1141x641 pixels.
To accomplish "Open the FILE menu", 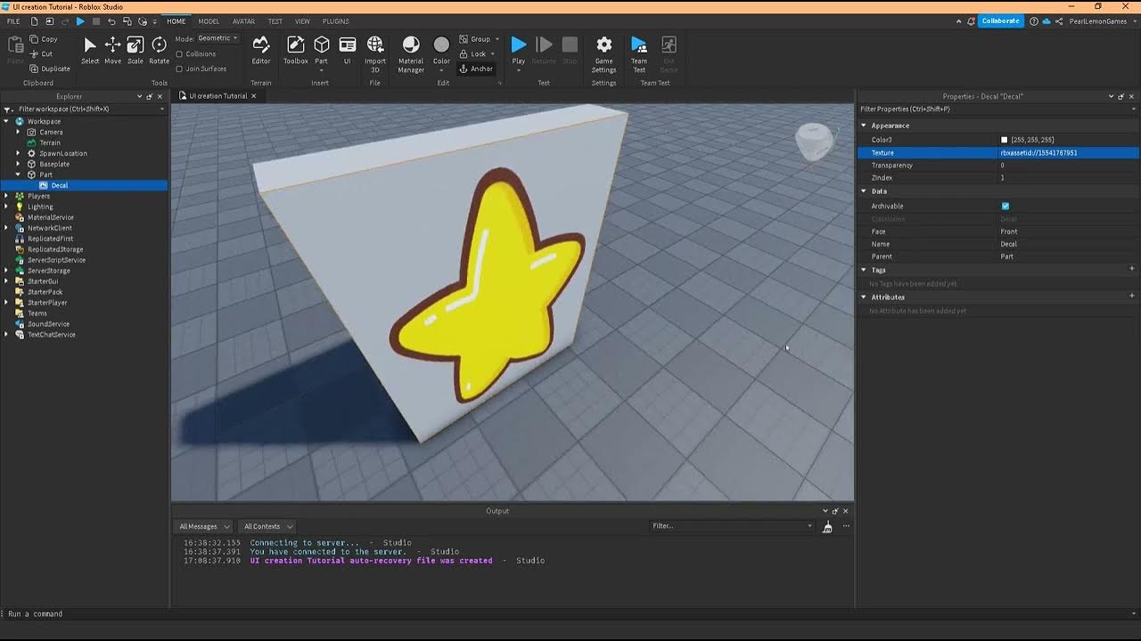I will (x=13, y=21).
